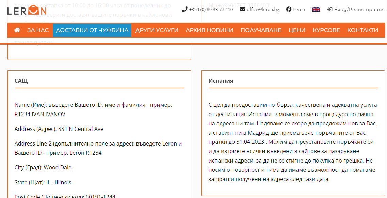Go to homepage via the house icon
The height and width of the screenshot is (198, 387).
point(17,30)
